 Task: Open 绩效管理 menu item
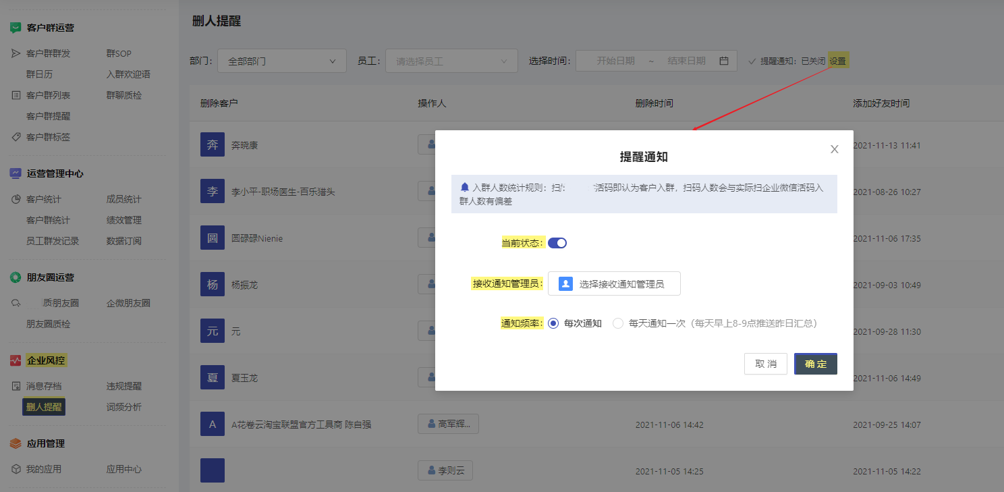[124, 220]
